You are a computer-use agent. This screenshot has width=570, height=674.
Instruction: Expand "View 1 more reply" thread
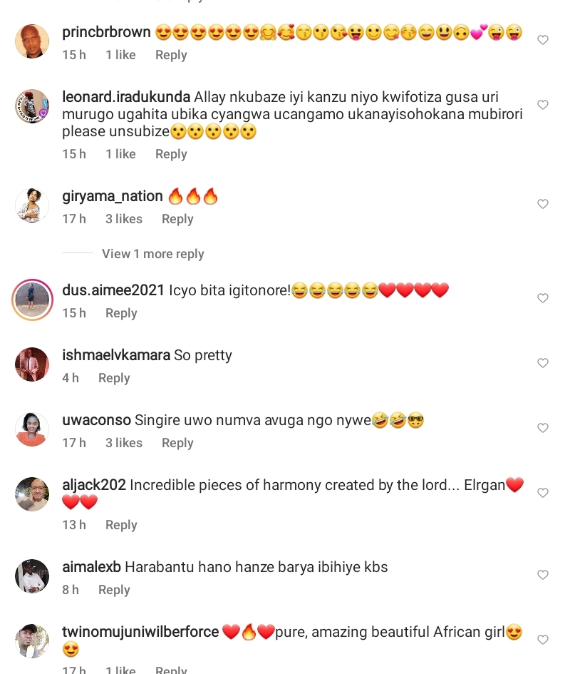(x=152, y=254)
